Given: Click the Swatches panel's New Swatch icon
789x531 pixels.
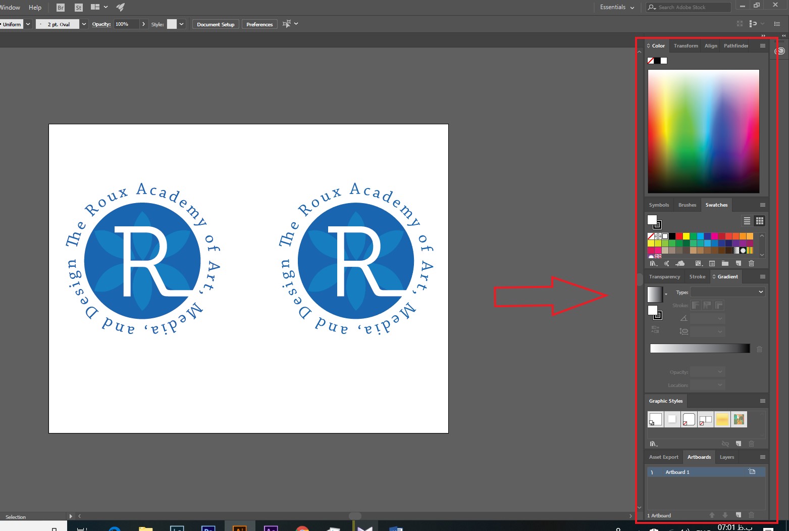Looking at the screenshot, I should coord(739,263).
